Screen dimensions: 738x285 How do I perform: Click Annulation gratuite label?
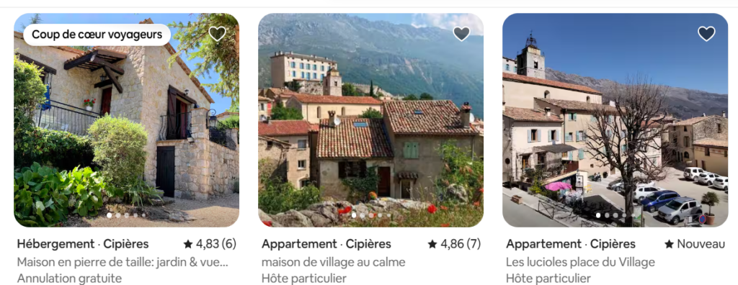(x=69, y=279)
